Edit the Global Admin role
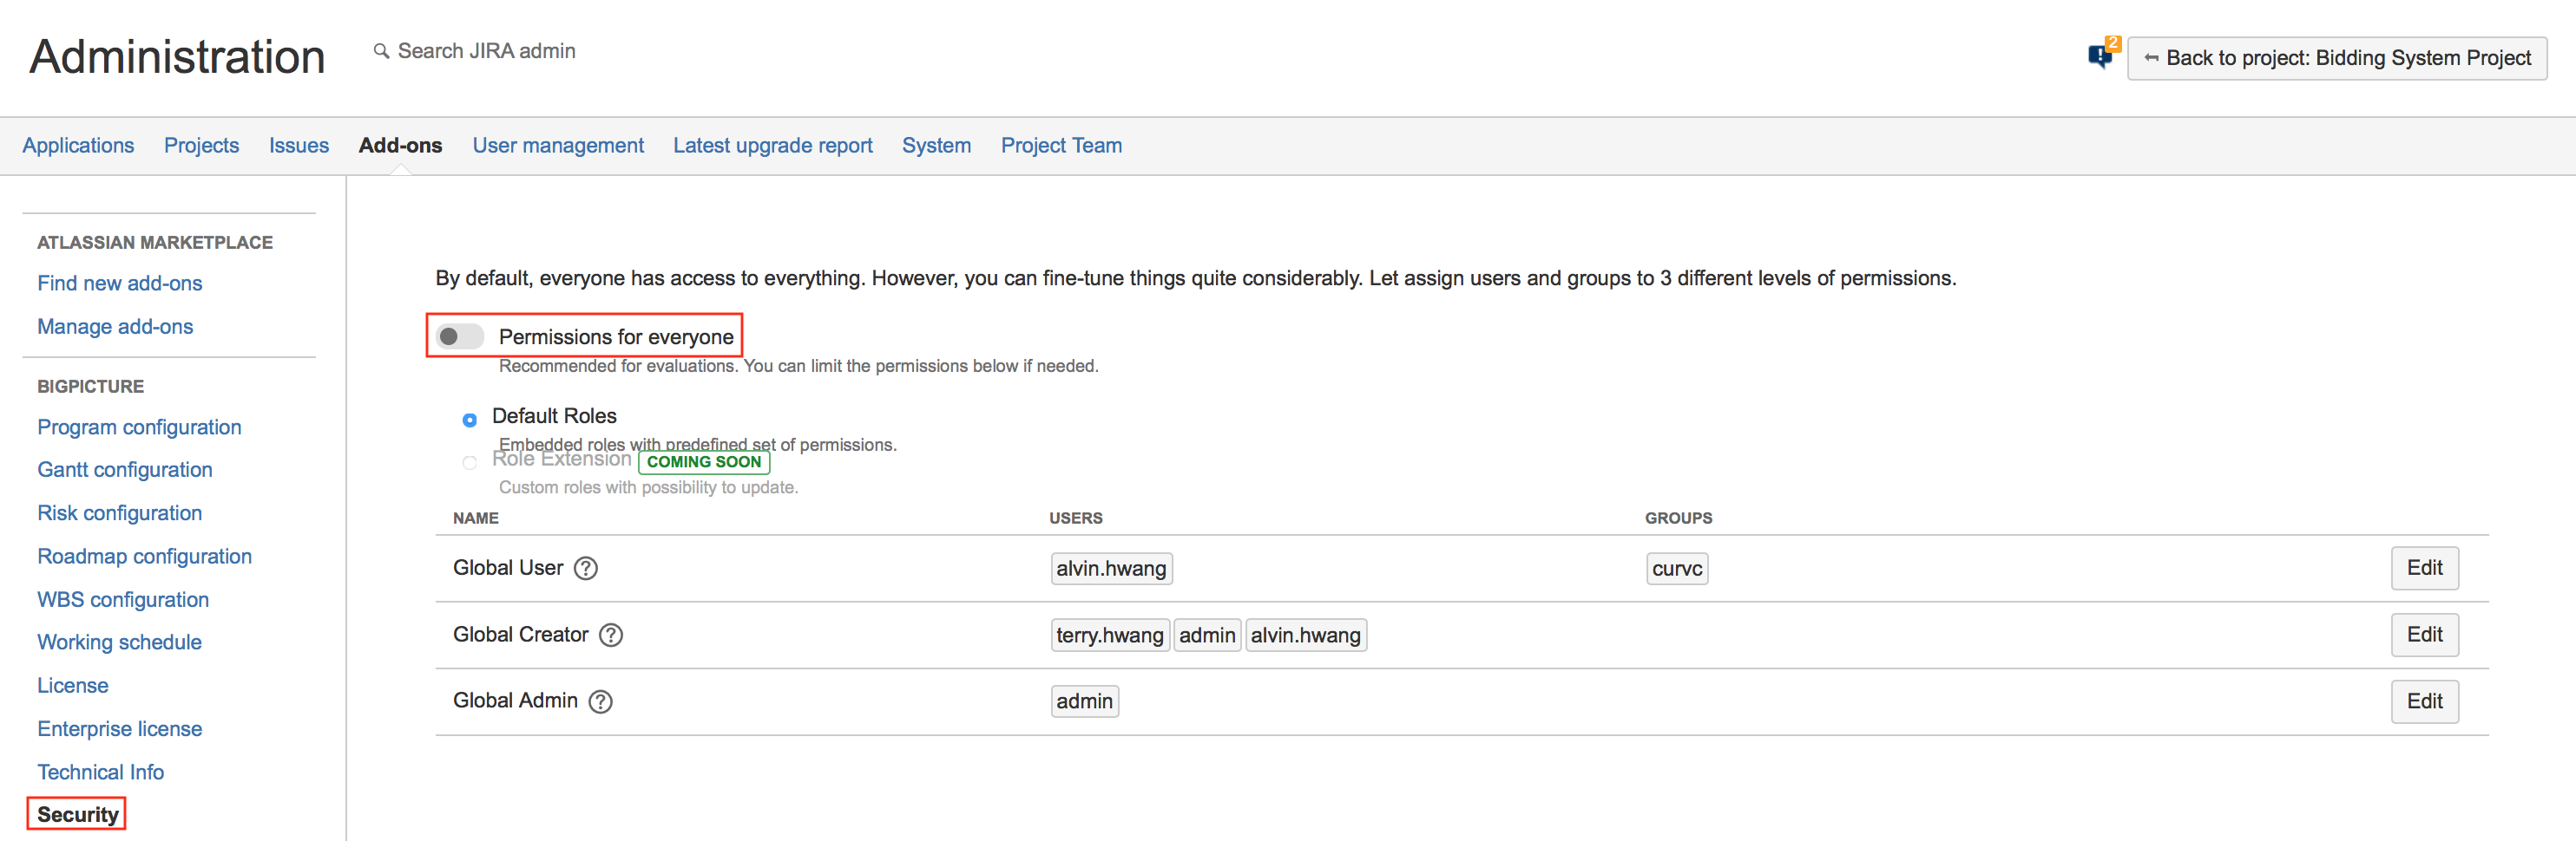The width and height of the screenshot is (2576, 841). pyautogui.click(x=2424, y=702)
